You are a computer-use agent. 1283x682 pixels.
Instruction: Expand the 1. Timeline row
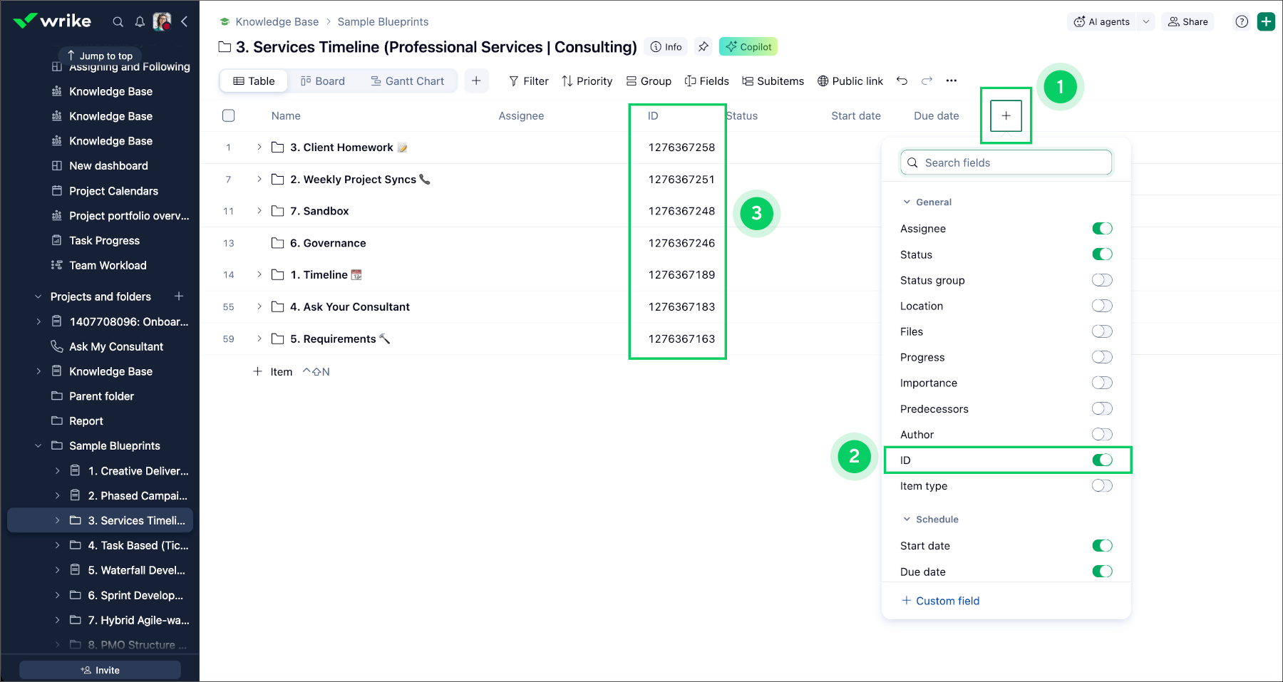click(259, 275)
